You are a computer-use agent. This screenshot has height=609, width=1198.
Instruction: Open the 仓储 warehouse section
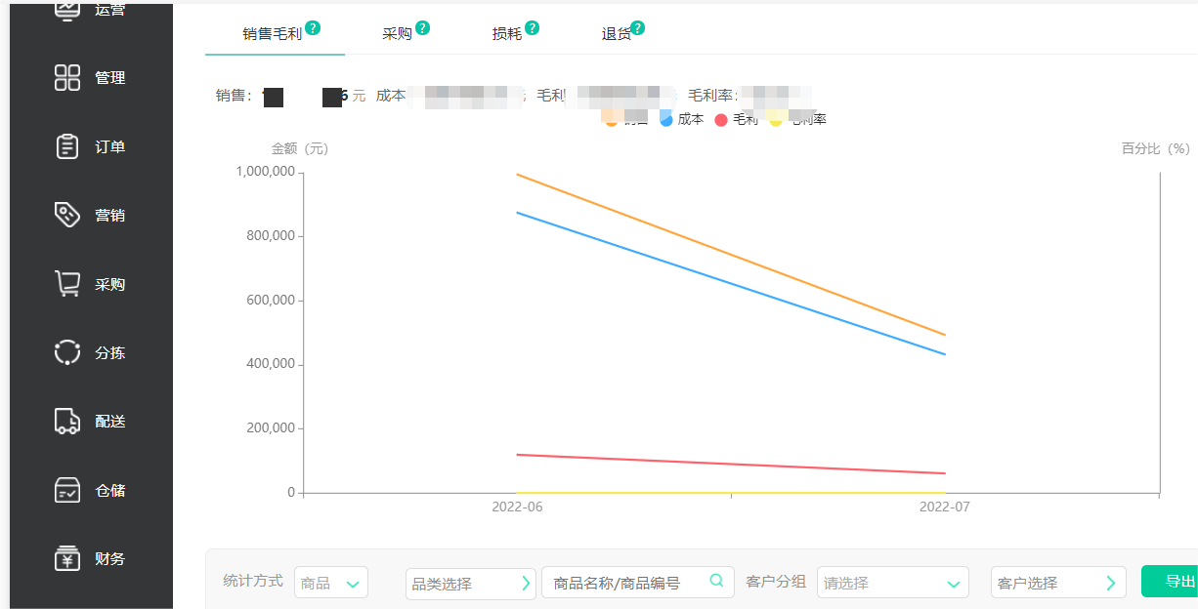91,490
